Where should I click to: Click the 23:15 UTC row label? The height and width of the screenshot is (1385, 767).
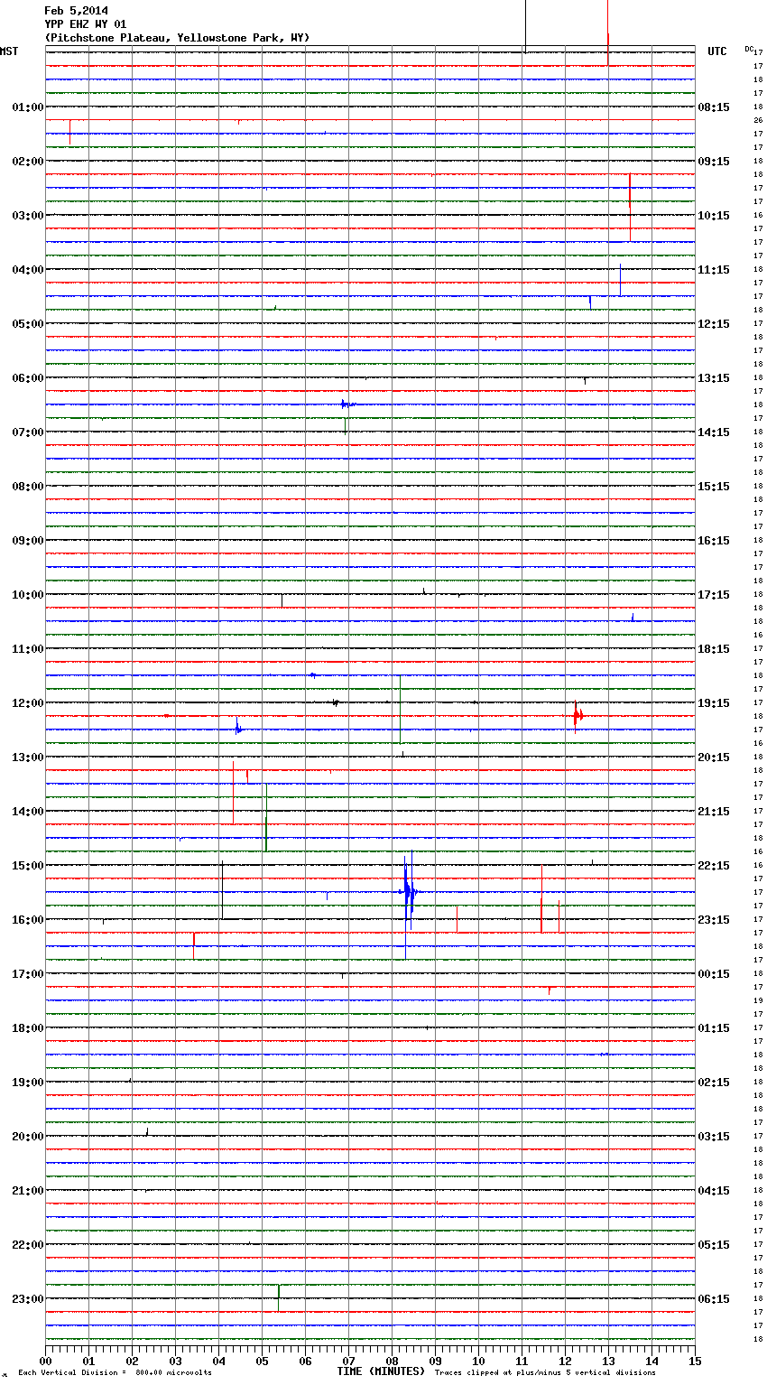tap(714, 919)
